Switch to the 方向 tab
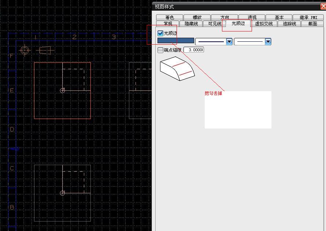326x231 pixels. pyautogui.click(x=225, y=18)
